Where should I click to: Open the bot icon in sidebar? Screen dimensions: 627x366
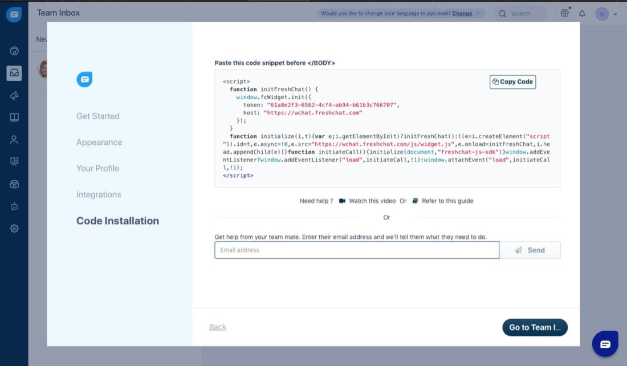(x=14, y=206)
